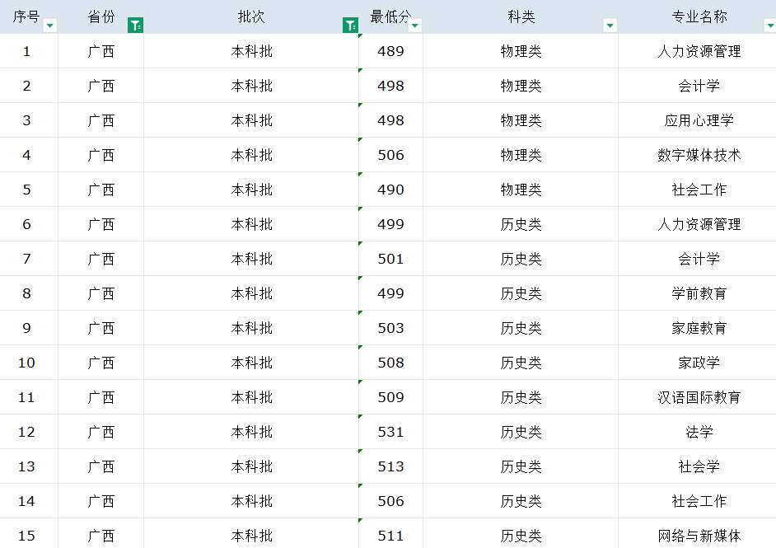Click score cell 509
This screenshot has width=776, height=548.
tap(390, 397)
